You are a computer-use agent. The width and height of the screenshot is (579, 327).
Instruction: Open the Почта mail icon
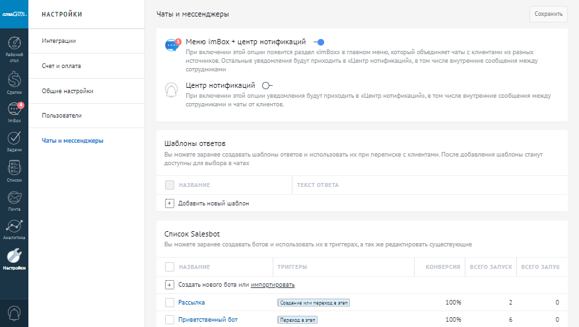pyautogui.click(x=14, y=199)
